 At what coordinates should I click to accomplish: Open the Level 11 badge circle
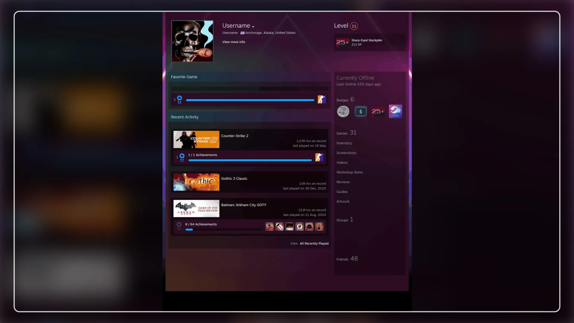tap(354, 26)
